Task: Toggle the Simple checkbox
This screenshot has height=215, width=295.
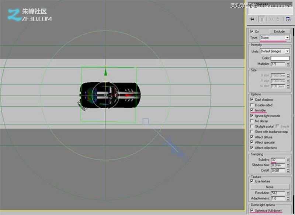Action: click(x=277, y=126)
